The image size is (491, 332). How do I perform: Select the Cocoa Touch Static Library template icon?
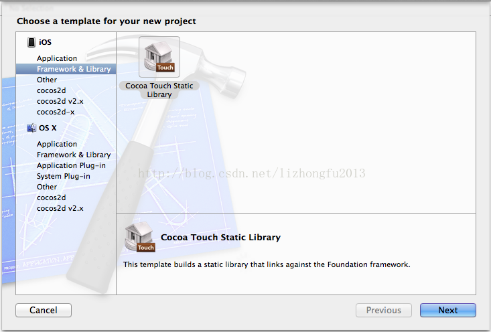click(x=159, y=57)
